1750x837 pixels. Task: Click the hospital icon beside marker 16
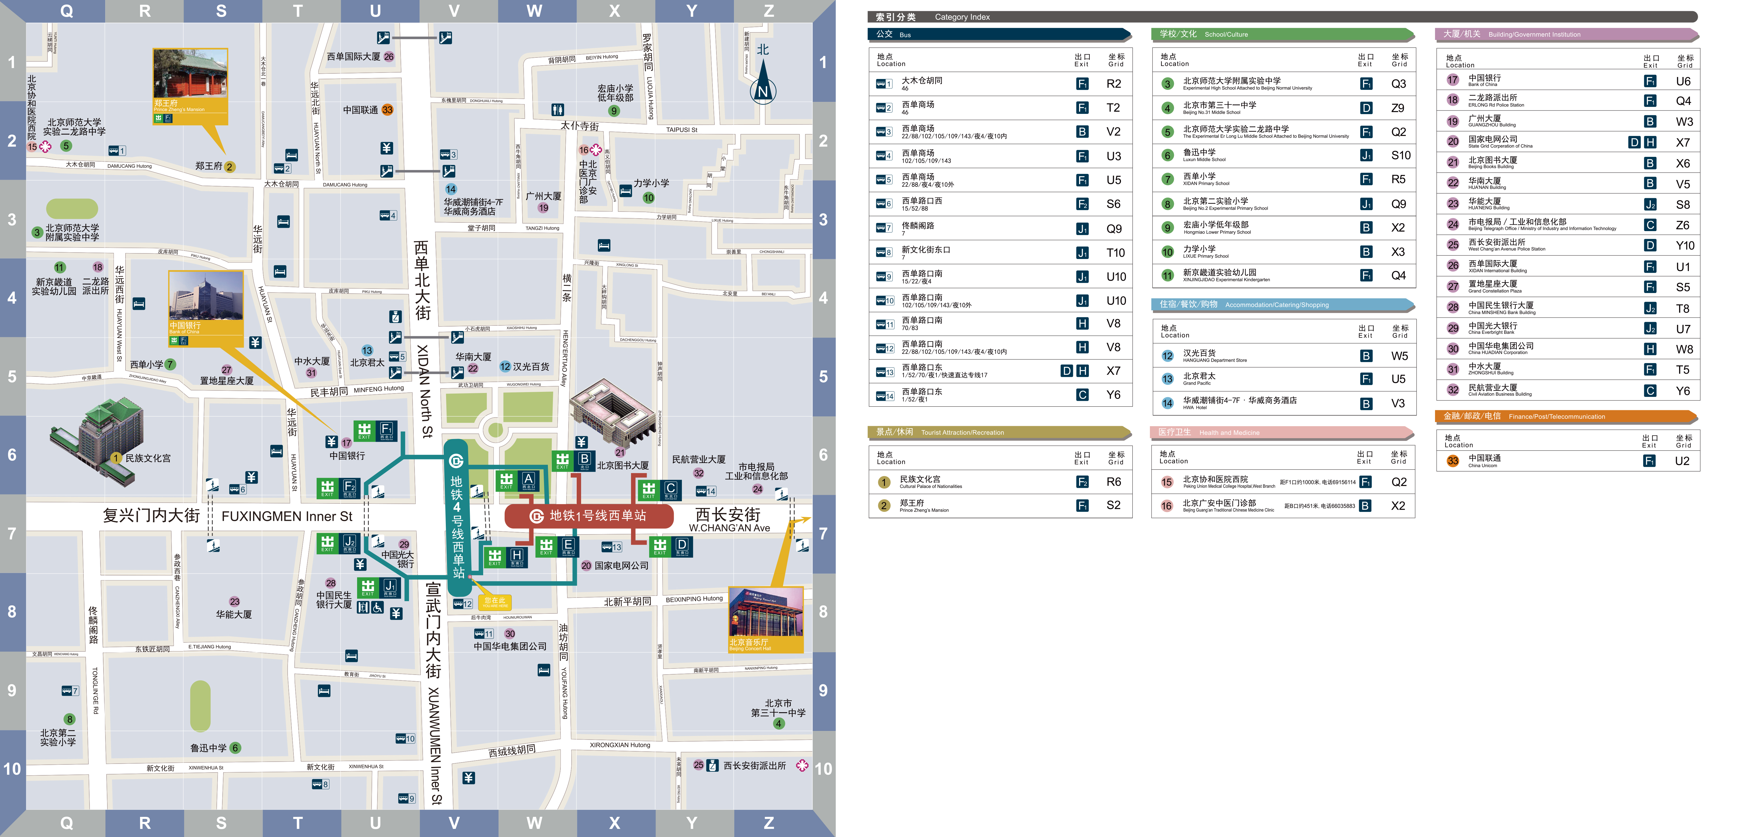596,150
